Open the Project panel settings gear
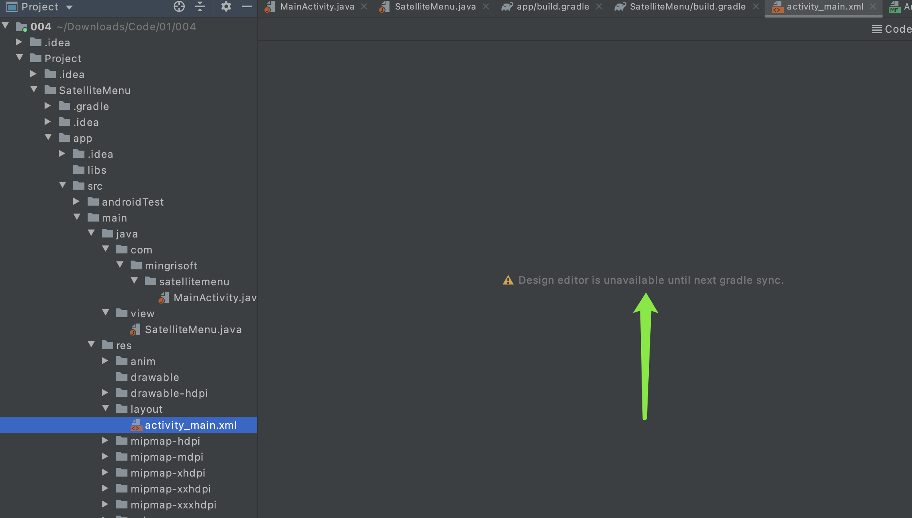Viewport: 912px width, 518px height. (226, 6)
